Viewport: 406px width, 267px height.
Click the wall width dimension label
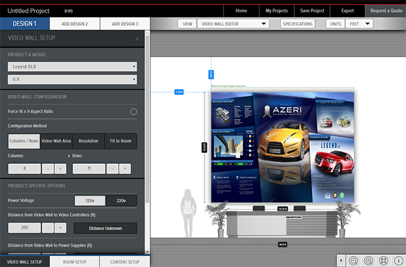pos(282,208)
